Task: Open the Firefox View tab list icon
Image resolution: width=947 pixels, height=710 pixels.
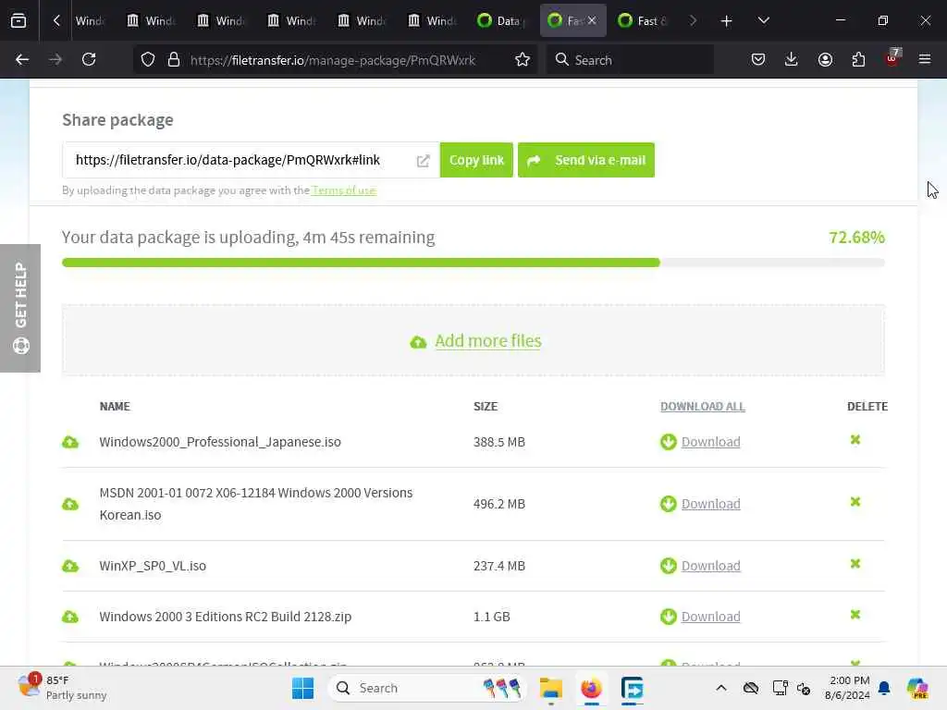Action: (18, 20)
